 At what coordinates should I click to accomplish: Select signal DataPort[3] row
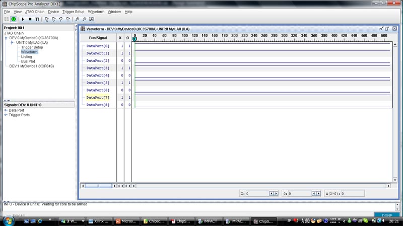[98, 68]
